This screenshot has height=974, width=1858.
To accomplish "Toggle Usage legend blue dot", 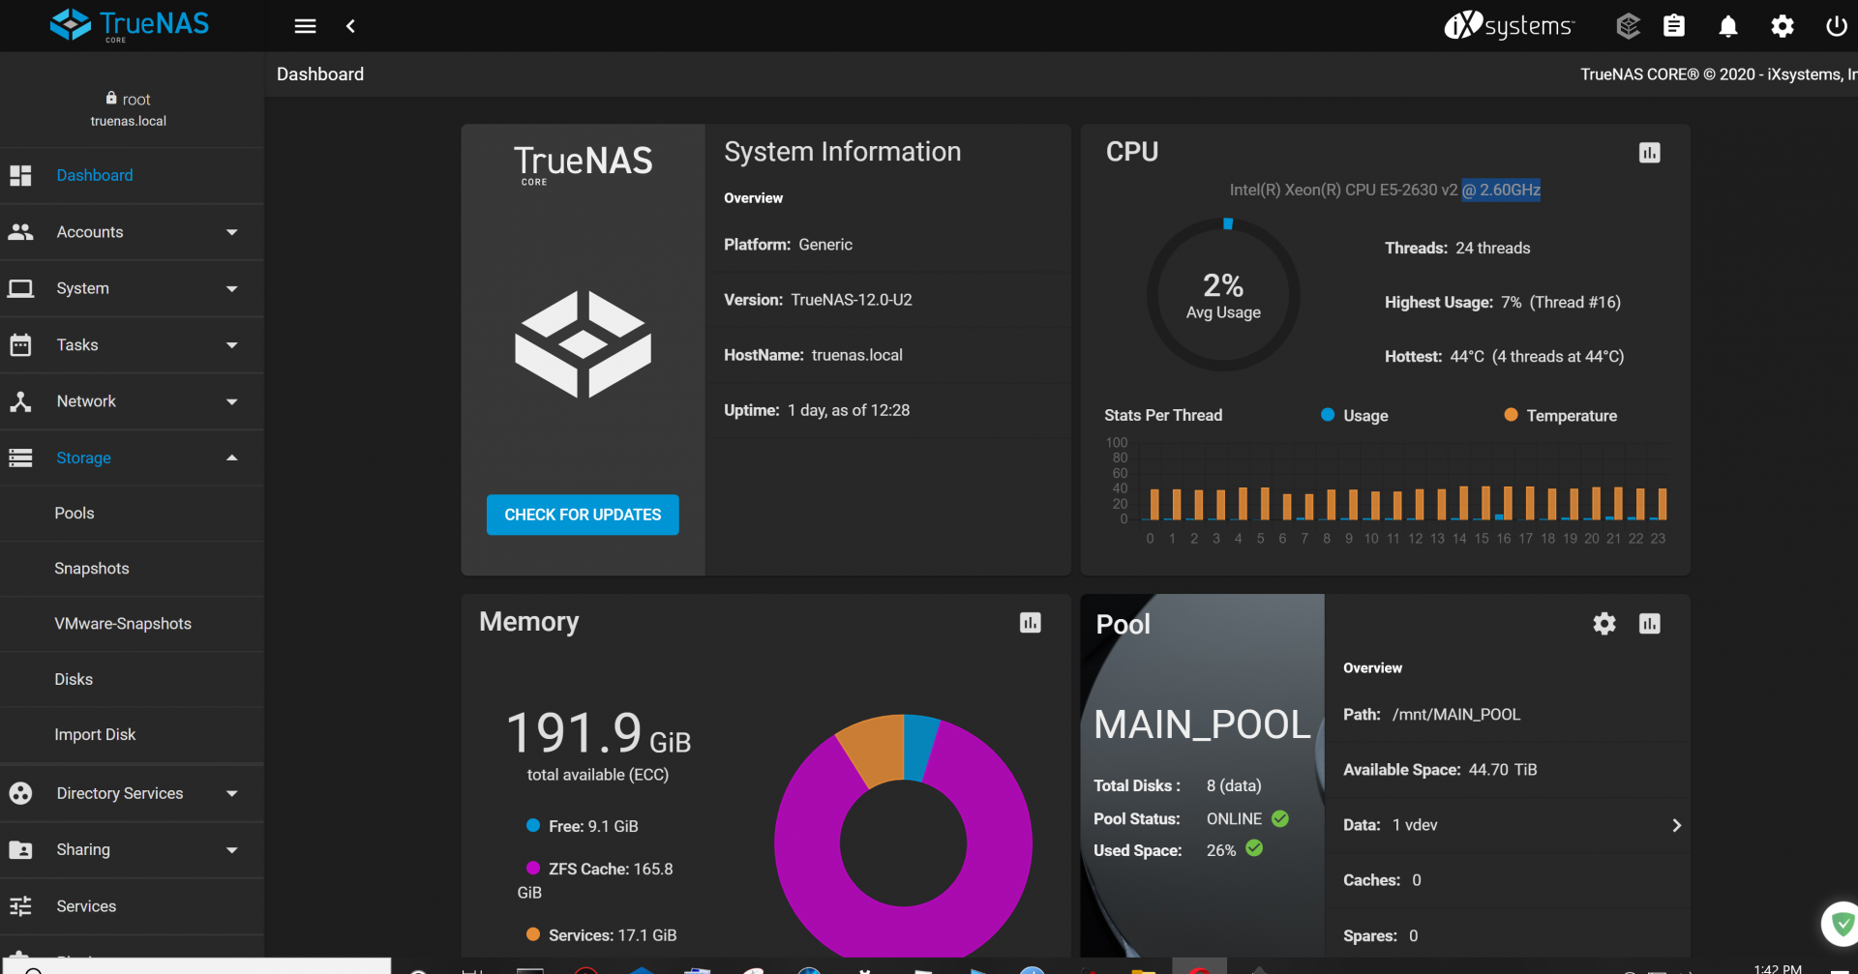I will pyautogui.click(x=1328, y=415).
